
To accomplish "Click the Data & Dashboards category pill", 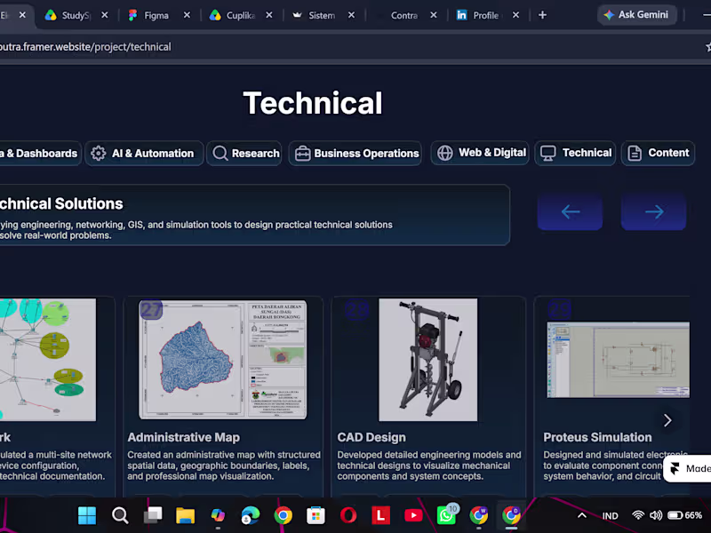I will pyautogui.click(x=40, y=153).
